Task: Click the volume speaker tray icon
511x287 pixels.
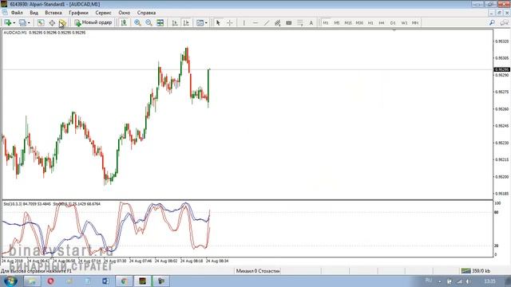Action: coord(468,281)
